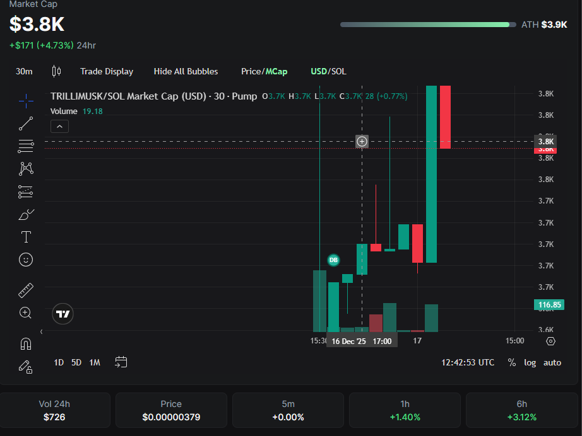Click the plus button on the crosshair line
This screenshot has height=436, width=582.
[x=362, y=142]
